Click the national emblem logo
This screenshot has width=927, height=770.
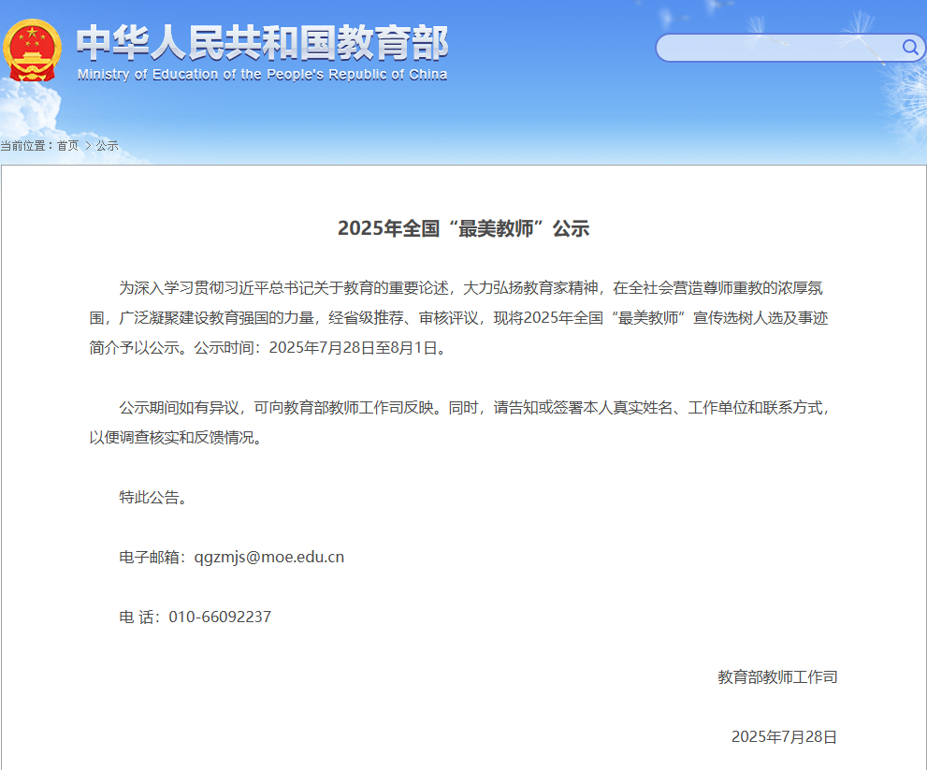click(x=33, y=51)
